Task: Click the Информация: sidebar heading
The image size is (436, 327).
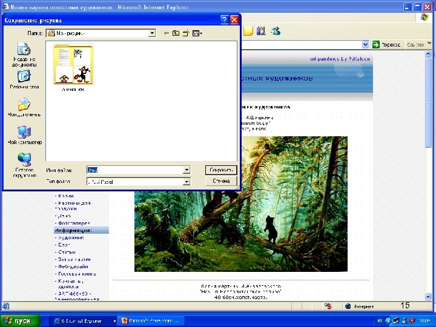Action: 81,230
